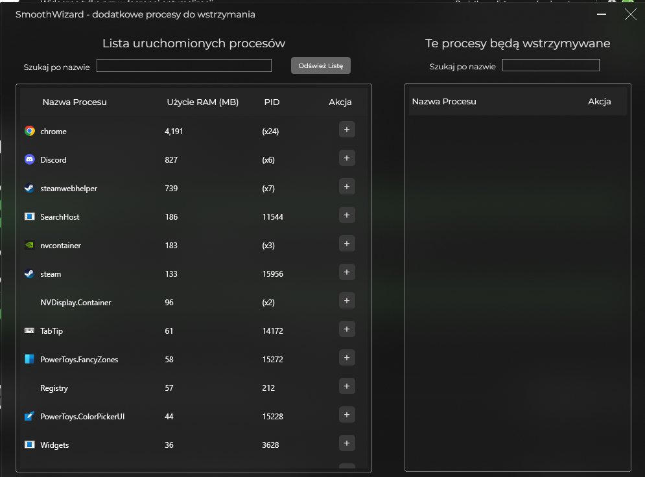Screen dimensions: 645x477
Task: Add Widgets to suspended processes
Action: coord(347,443)
